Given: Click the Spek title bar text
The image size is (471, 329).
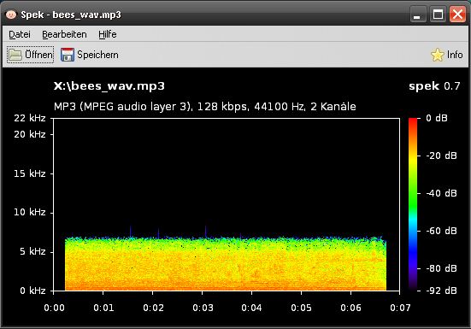Looking at the screenshot, I should (71, 15).
